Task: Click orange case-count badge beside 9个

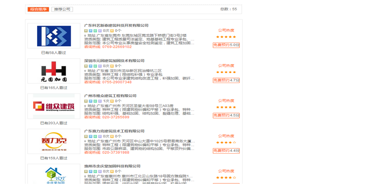Action: pyautogui.click(x=112, y=66)
